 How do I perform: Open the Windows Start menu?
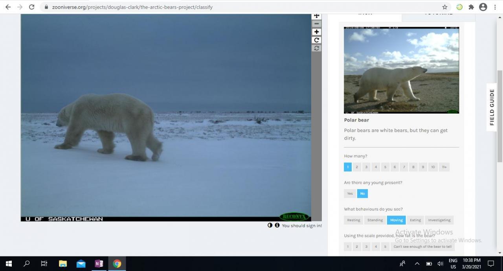pyautogui.click(x=9, y=264)
